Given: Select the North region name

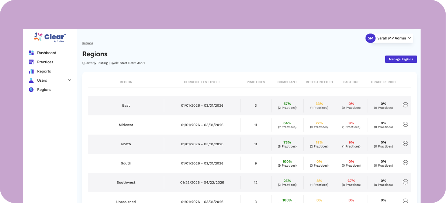Looking at the screenshot, I should point(126,144).
